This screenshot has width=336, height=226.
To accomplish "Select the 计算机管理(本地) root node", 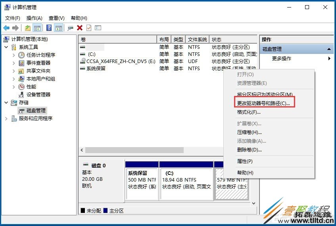I will coord(30,39).
